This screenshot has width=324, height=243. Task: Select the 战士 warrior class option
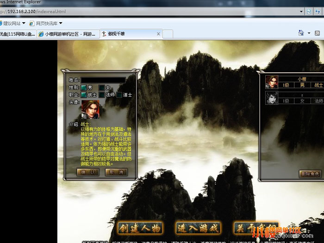pos(84,95)
